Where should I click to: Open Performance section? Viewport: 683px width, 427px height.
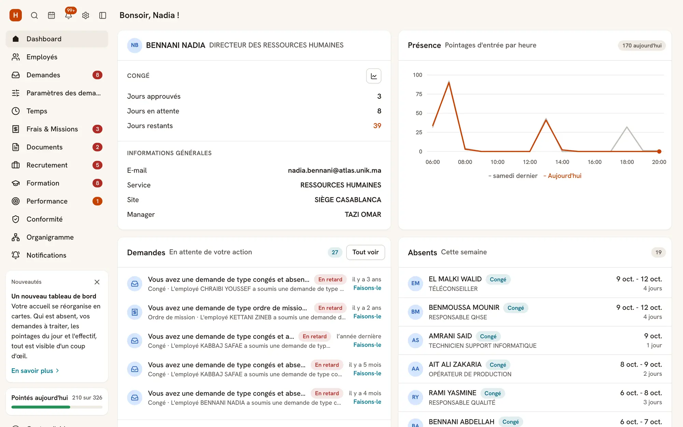click(57, 201)
